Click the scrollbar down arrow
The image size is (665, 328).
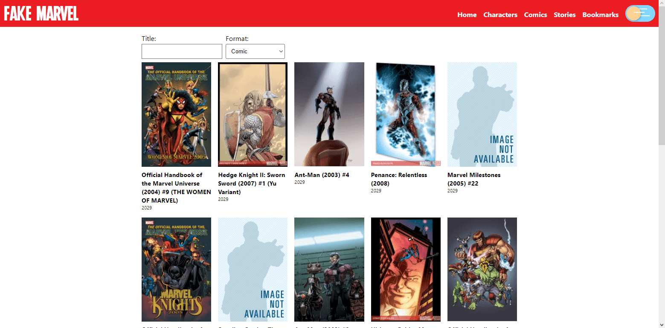point(662,325)
